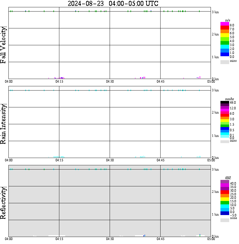The height and width of the screenshot is (244, 239).
Task: Click 04:45 time label under Rain Intensity plot
Action: [160, 160]
